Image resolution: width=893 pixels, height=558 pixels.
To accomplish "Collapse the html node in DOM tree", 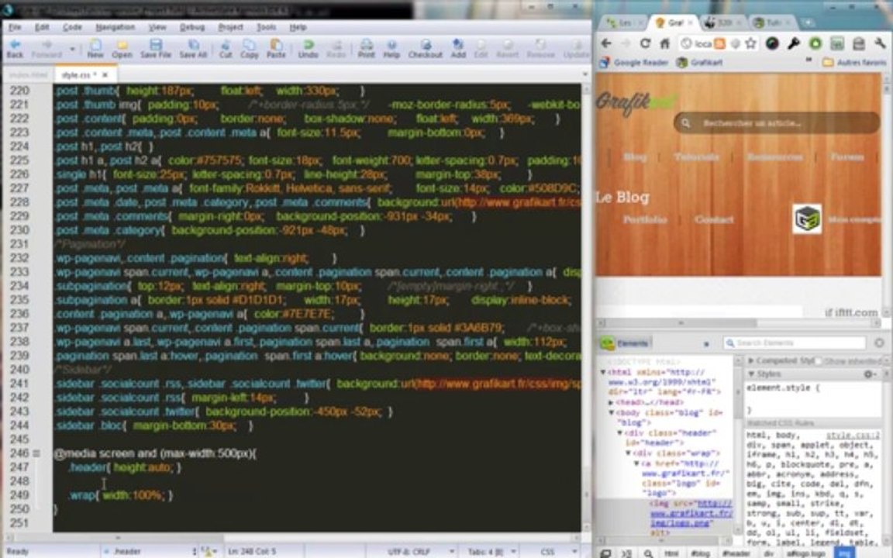I will pyautogui.click(x=603, y=372).
